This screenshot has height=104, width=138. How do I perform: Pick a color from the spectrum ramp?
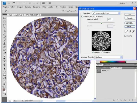pos(113,62)
